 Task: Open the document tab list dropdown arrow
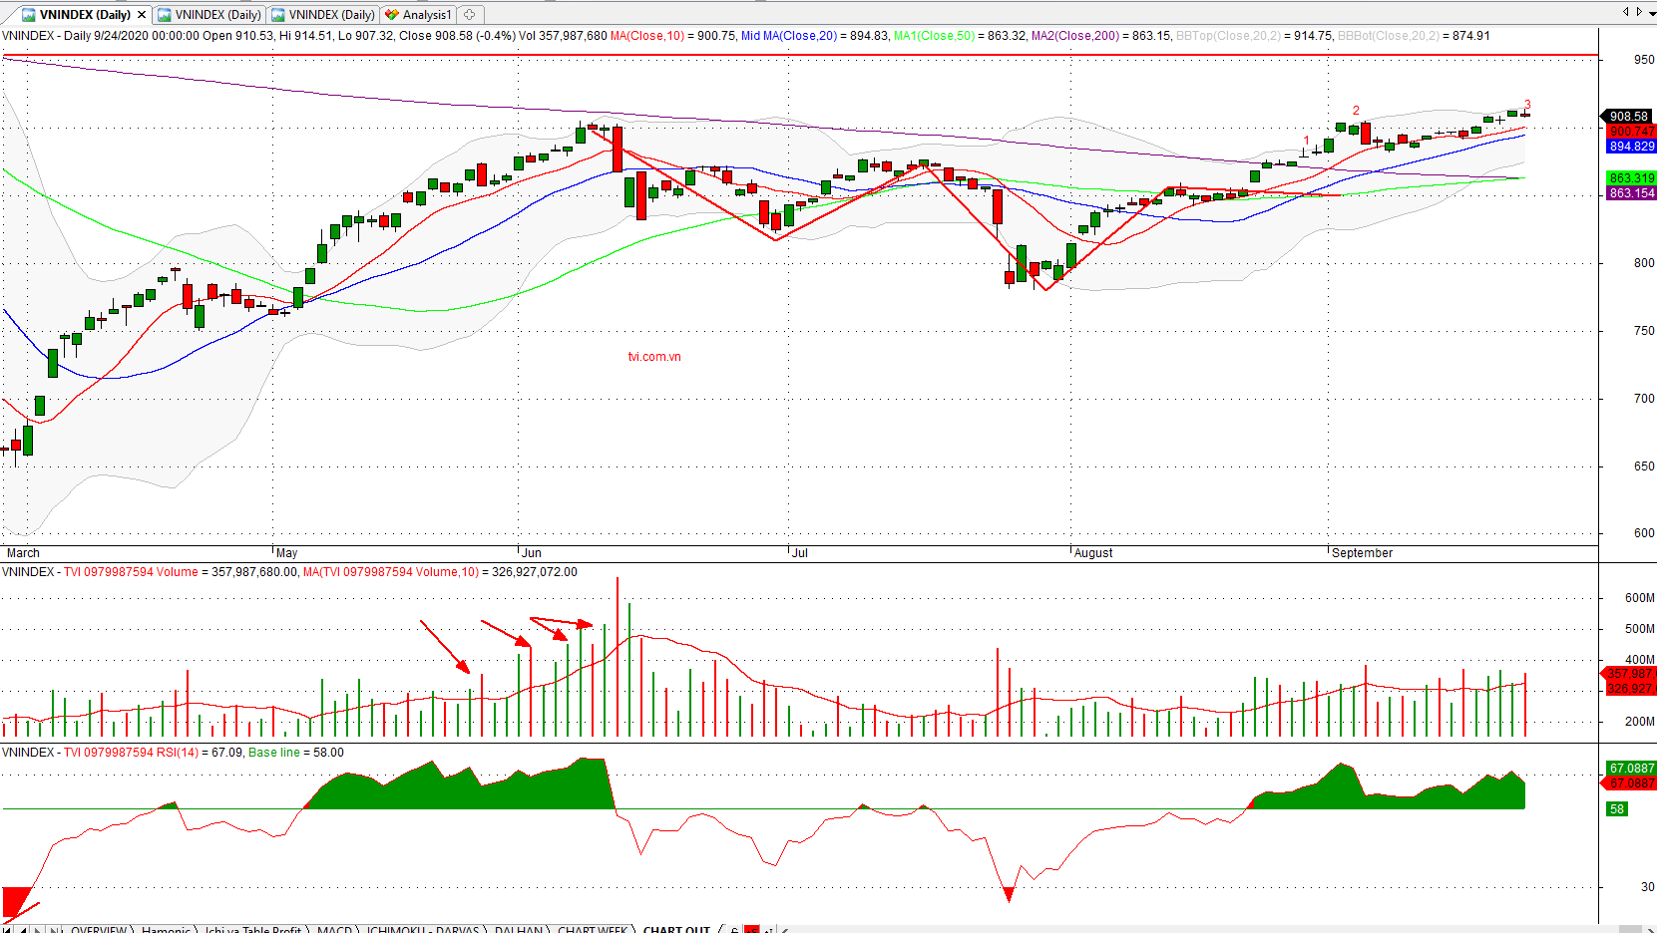(x=1625, y=12)
